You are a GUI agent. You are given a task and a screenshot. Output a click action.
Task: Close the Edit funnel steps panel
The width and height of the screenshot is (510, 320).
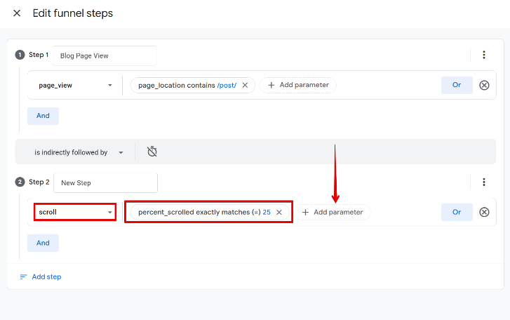[17, 13]
